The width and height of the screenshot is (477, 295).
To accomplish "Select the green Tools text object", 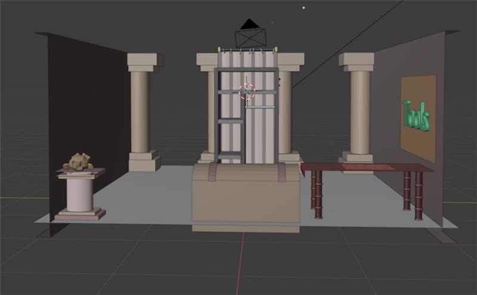I will (x=416, y=116).
